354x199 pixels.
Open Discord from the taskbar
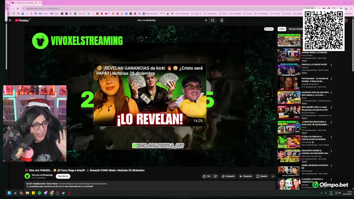pos(45,193)
